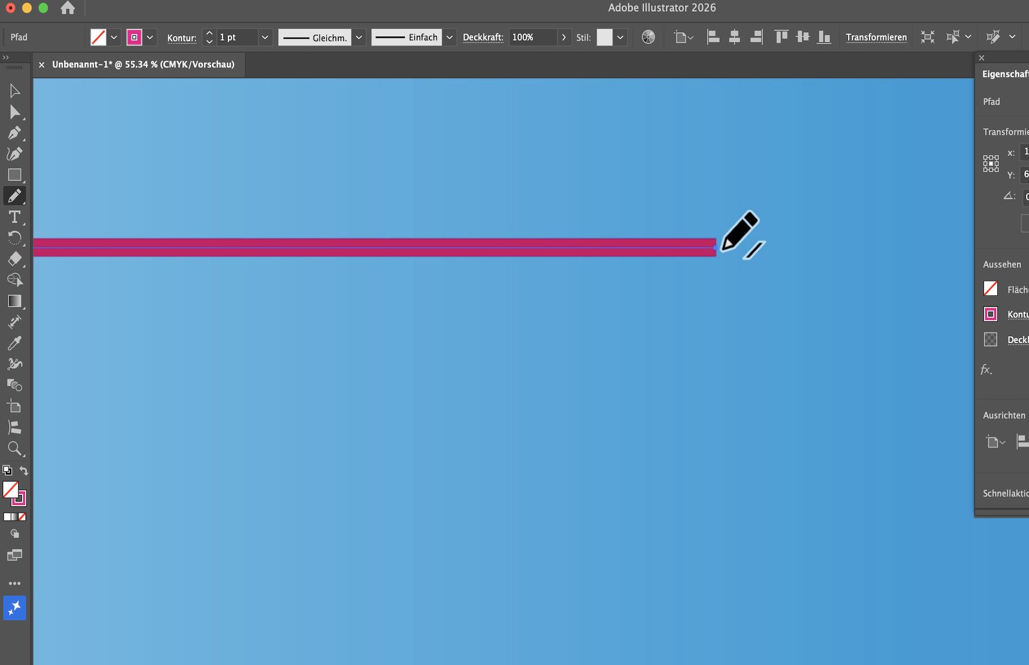
Task: Select the Pen tool
Action: coord(14,133)
